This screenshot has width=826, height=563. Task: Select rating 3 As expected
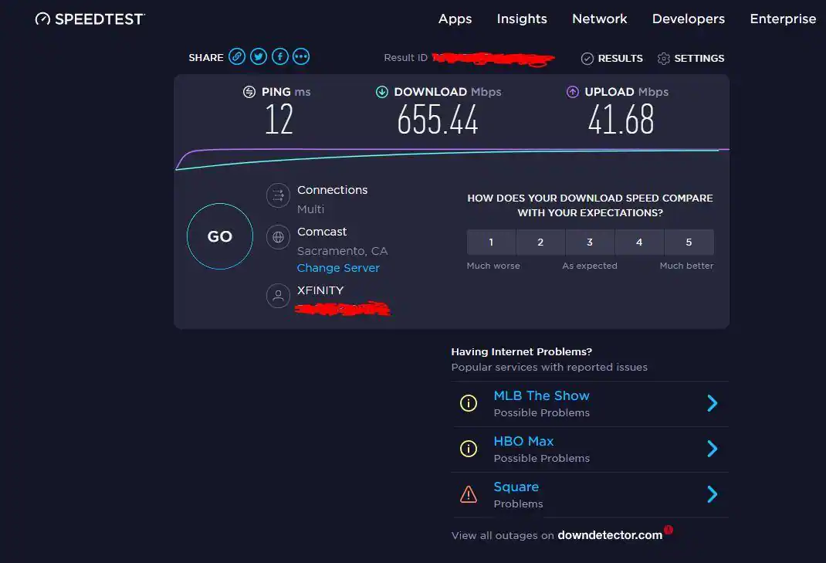coord(590,242)
